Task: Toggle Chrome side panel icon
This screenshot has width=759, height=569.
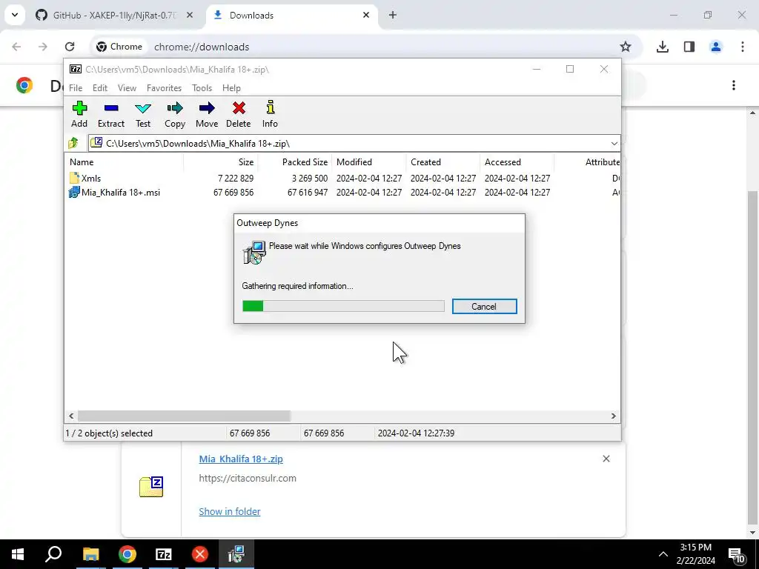Action: tap(689, 47)
